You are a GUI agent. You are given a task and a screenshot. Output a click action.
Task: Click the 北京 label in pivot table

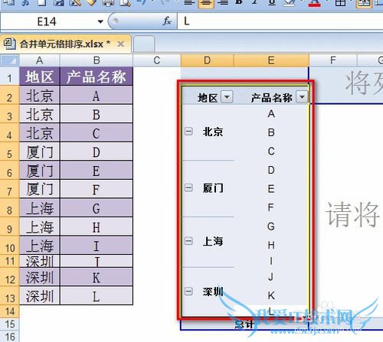pyautogui.click(x=213, y=132)
